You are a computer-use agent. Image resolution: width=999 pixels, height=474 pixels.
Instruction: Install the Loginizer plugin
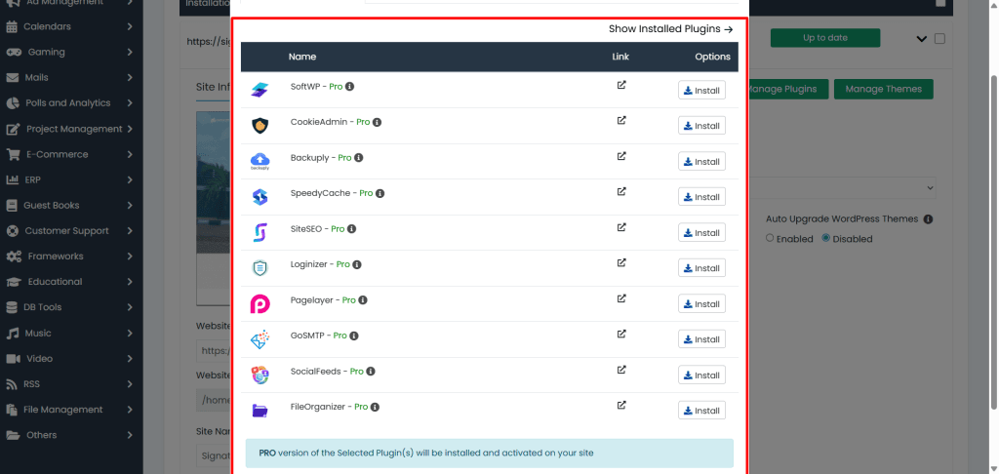pyautogui.click(x=701, y=268)
